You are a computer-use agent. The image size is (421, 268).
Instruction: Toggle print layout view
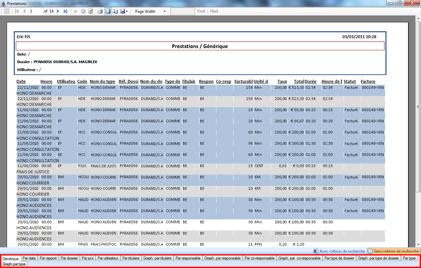tap(108, 11)
